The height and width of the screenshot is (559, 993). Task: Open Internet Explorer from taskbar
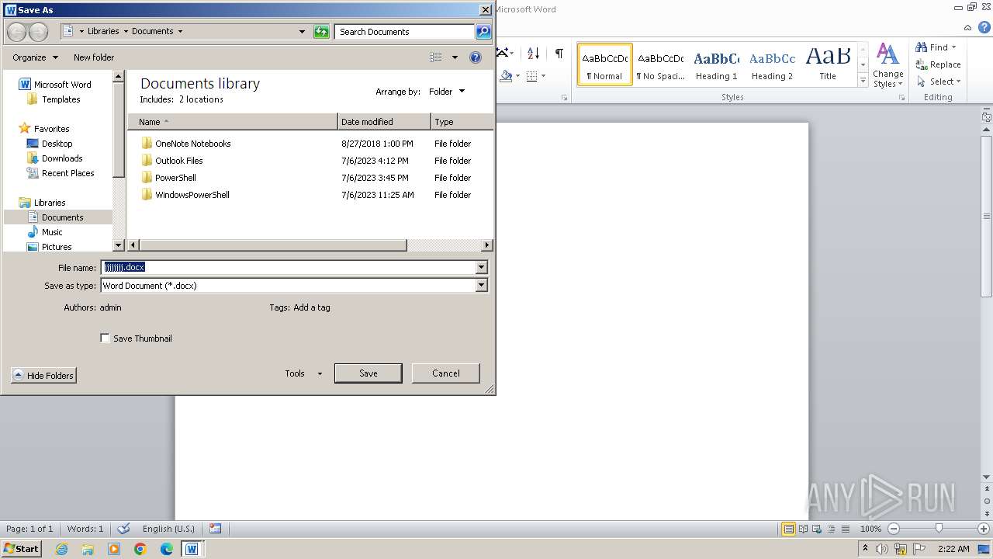61,549
